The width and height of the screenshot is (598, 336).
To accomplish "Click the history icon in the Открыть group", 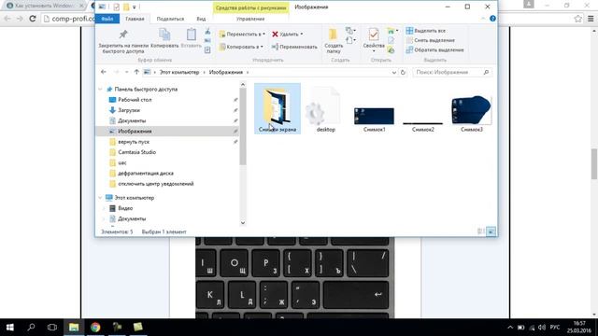I will point(391,49).
